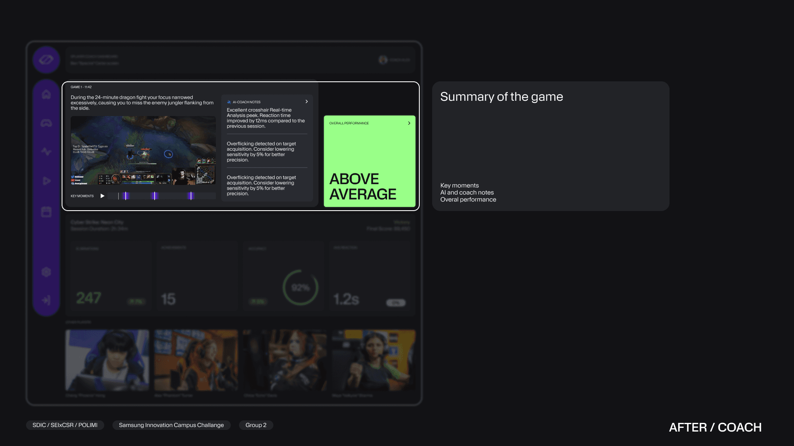Open the settings gear in the sidebar
794x446 pixels.
pyautogui.click(x=46, y=272)
